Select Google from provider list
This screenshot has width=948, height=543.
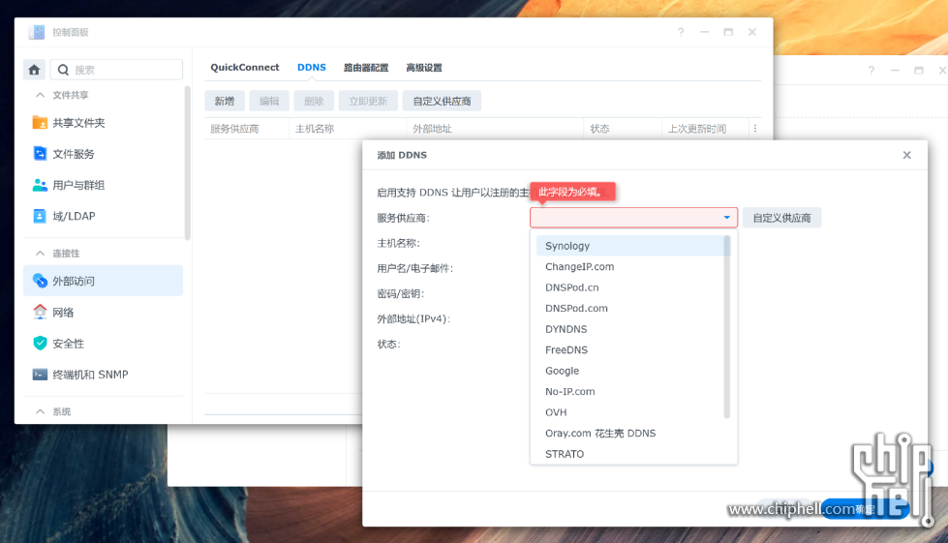[630, 371]
